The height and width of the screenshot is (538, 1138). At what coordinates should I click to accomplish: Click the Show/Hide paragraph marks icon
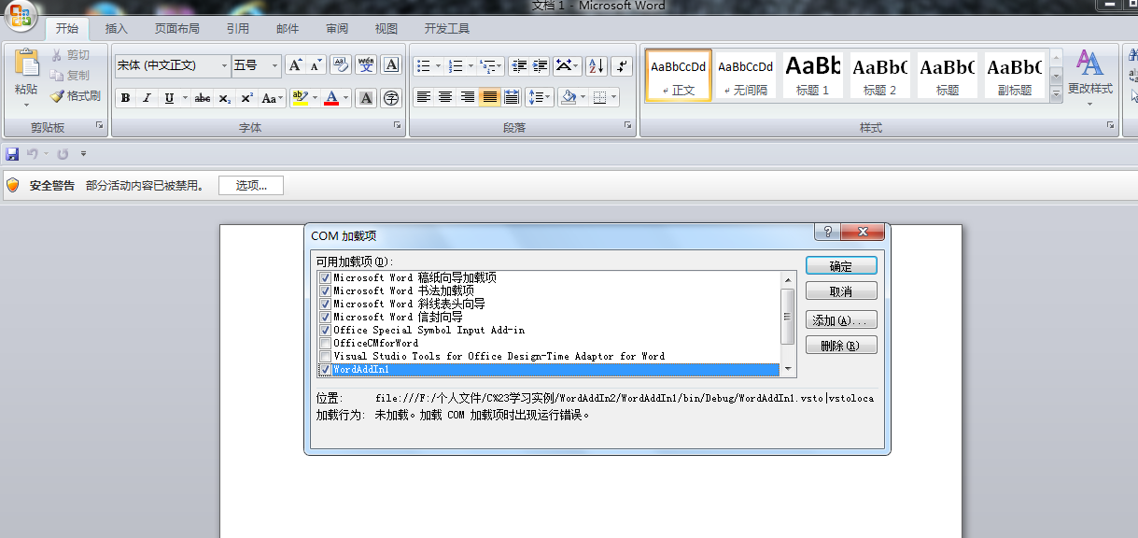coord(624,65)
